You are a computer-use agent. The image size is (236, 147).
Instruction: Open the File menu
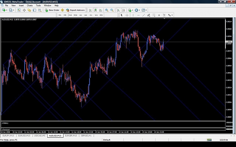pyautogui.click(x=7, y=5)
